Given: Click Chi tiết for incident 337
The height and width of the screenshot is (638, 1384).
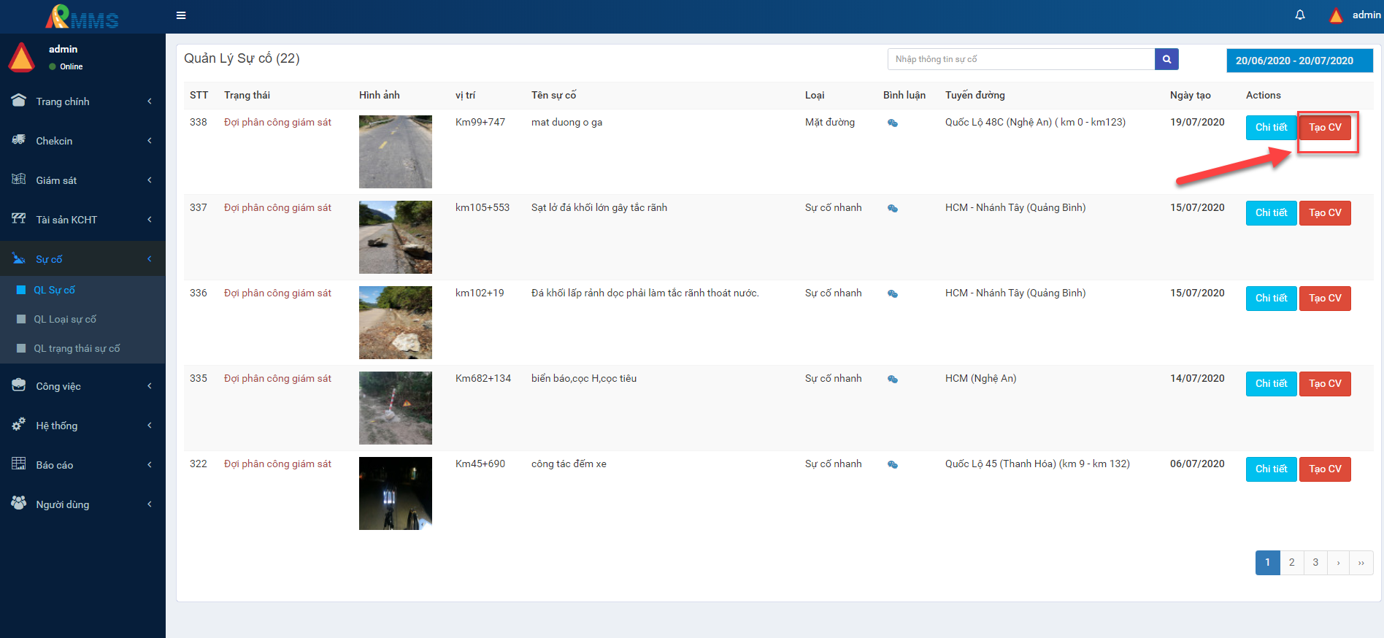Looking at the screenshot, I should [1271, 213].
